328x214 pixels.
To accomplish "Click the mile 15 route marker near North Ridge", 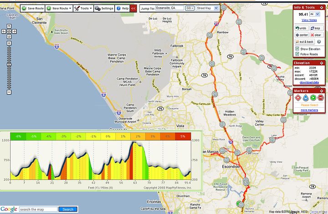I will click(x=222, y=124).
